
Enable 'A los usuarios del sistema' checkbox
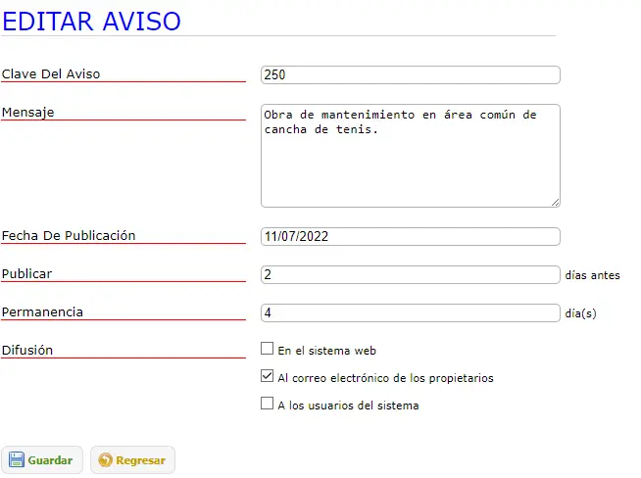click(x=267, y=404)
